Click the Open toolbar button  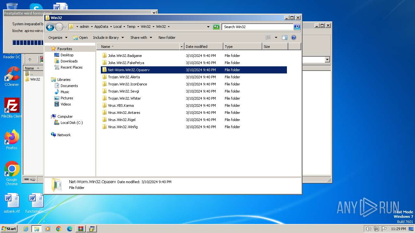[x=80, y=38]
